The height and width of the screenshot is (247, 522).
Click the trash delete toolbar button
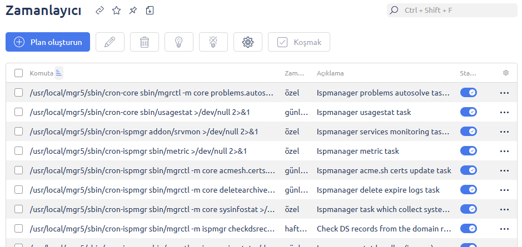(x=145, y=42)
